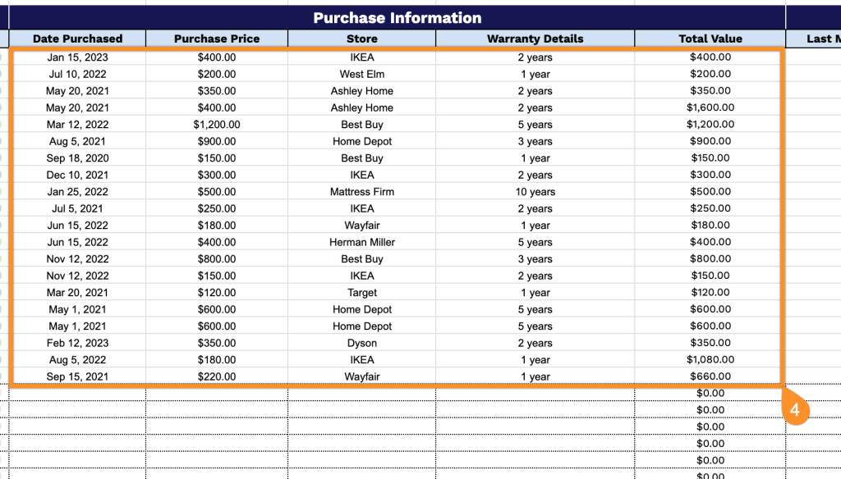Select the Mattress Firm store cell
The height and width of the screenshot is (479, 841).
coord(362,192)
